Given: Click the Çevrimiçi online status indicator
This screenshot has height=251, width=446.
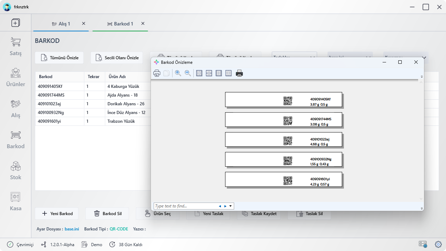Looking at the screenshot, I should (x=20, y=245).
